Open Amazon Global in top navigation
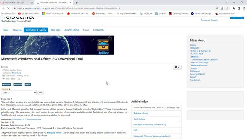This screenshot has width=247, height=139. point(72,30)
